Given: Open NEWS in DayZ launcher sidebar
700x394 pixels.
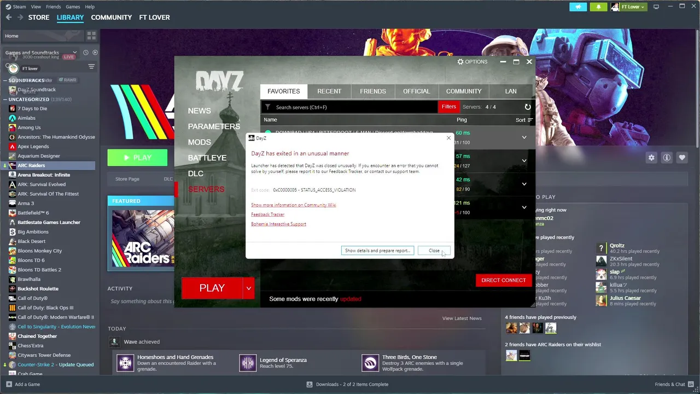Looking at the screenshot, I should click(x=199, y=111).
